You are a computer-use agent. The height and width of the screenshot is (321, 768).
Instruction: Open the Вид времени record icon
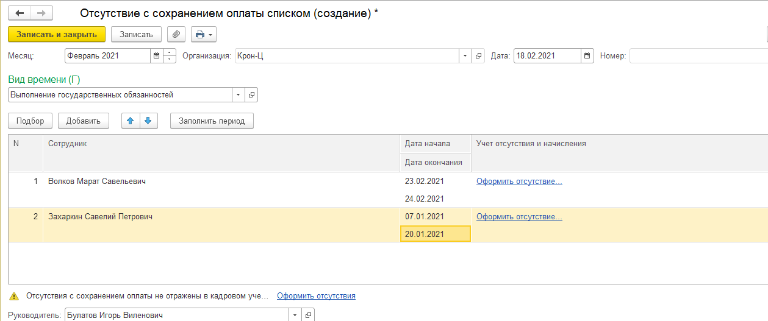pyautogui.click(x=251, y=95)
